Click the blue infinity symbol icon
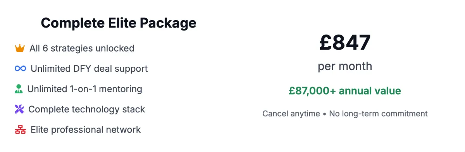Screen dimensions: 465x152 [20, 69]
